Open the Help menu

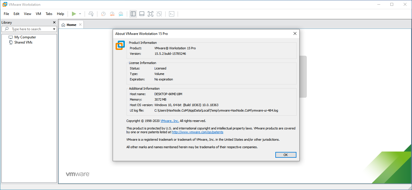[x=61, y=14]
